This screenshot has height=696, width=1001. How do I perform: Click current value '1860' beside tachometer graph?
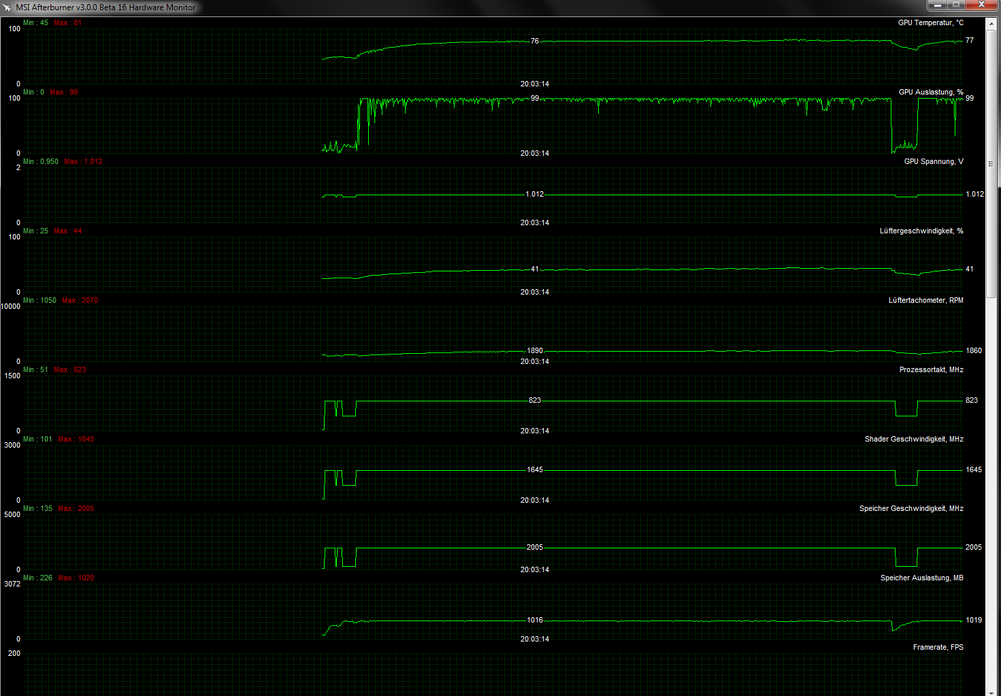pos(974,350)
